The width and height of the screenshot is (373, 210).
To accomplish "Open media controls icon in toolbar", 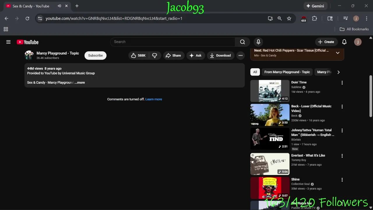I will [x=346, y=18].
